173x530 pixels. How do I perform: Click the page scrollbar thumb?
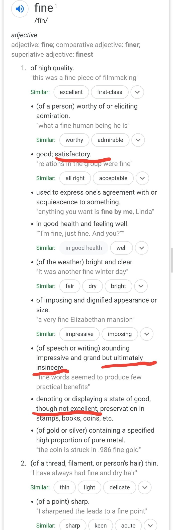(x=172, y=260)
